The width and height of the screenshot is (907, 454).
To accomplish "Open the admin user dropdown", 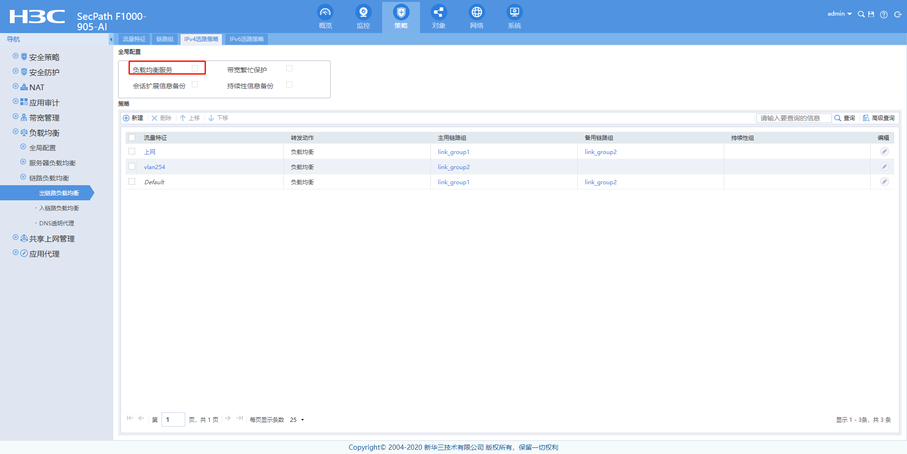I will click(839, 14).
